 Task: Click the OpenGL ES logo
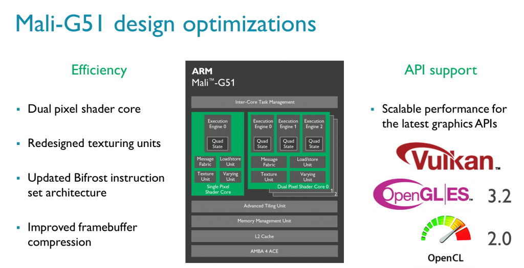(423, 194)
